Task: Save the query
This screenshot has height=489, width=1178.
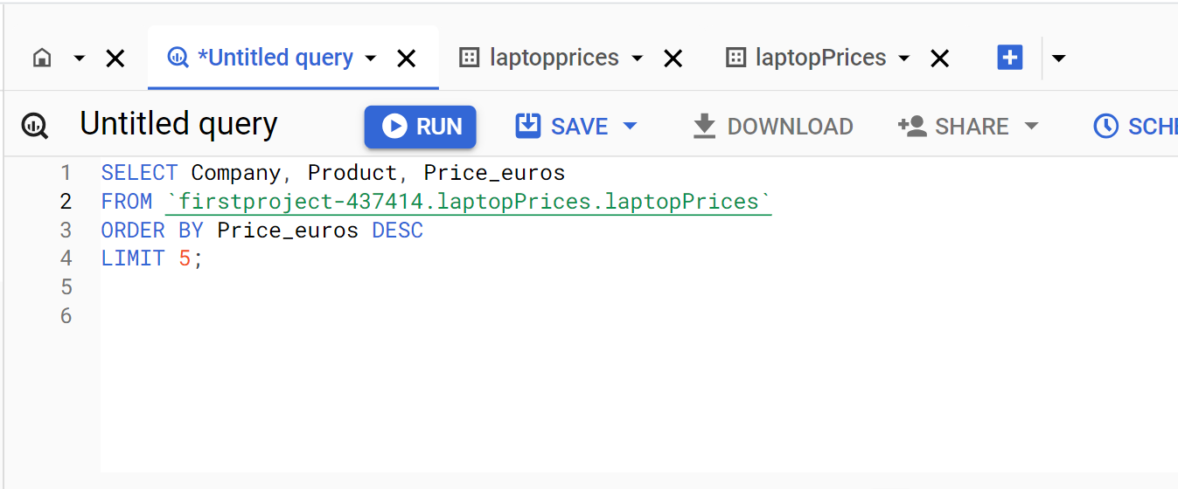Action: (x=562, y=127)
